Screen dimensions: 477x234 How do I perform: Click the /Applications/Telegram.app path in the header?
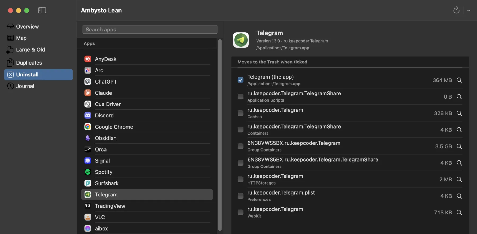tap(282, 48)
